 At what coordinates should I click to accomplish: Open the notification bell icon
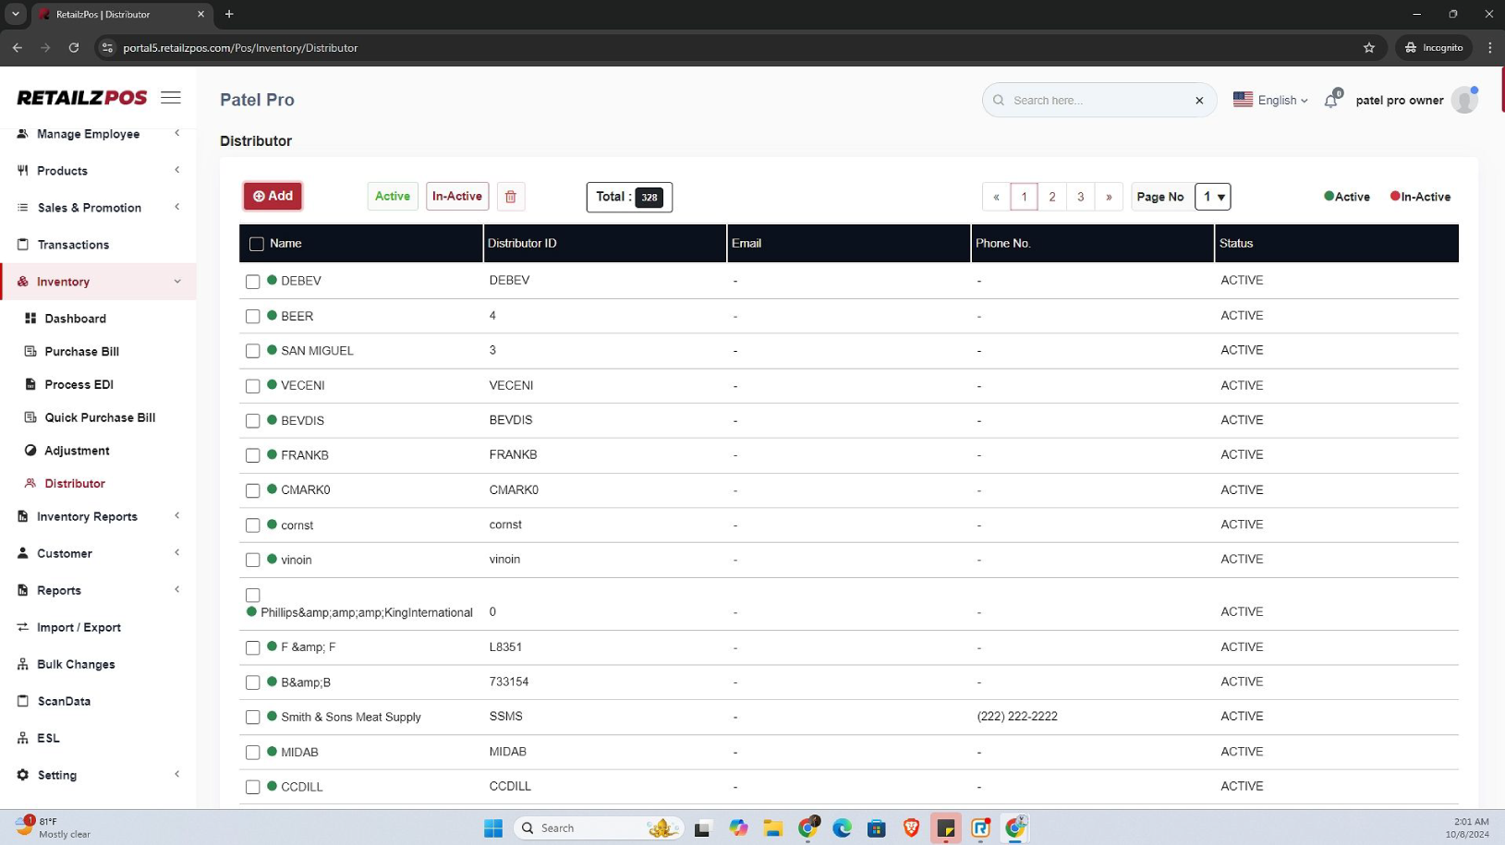click(x=1330, y=101)
